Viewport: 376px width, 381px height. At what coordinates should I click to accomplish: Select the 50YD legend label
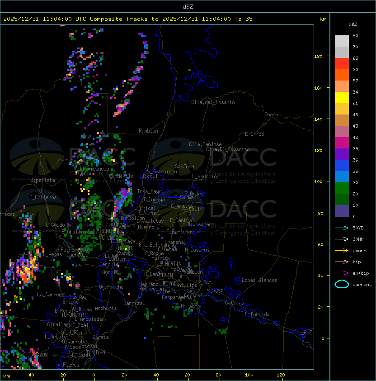[358, 228]
